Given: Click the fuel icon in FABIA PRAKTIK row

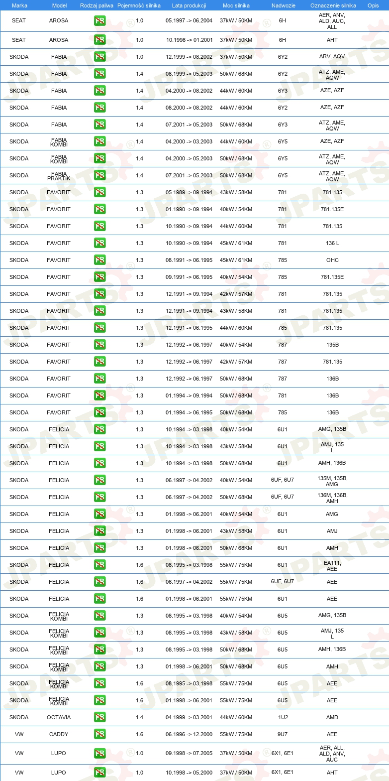Looking at the screenshot, I should click(x=99, y=175).
